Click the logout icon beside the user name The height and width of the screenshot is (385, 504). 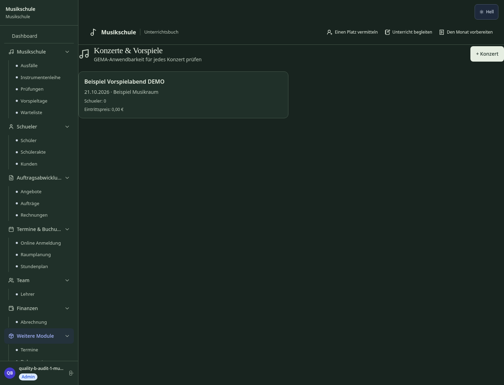click(x=71, y=373)
